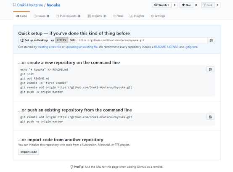This screenshot has width=233, height=172.
Task: Select the repository URL text field
Action: 142,40
